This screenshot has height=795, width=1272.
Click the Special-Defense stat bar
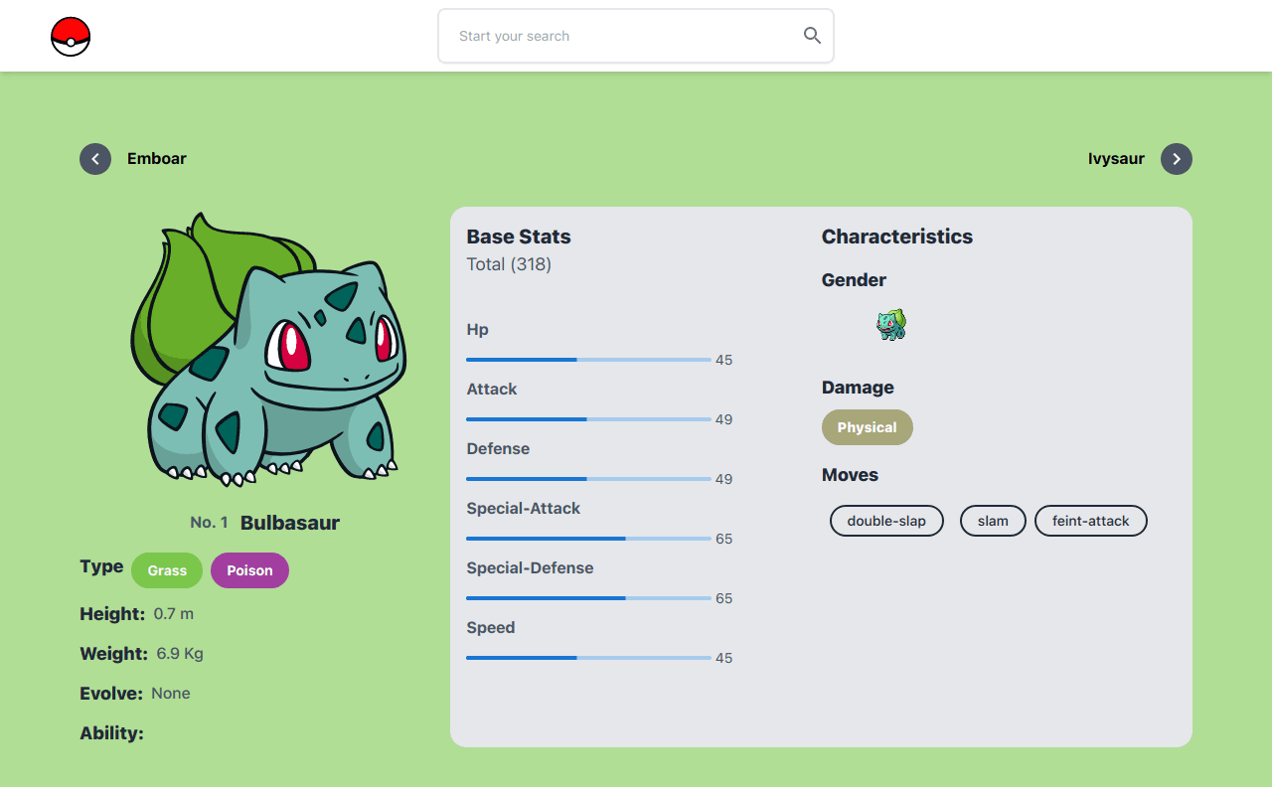(x=588, y=598)
